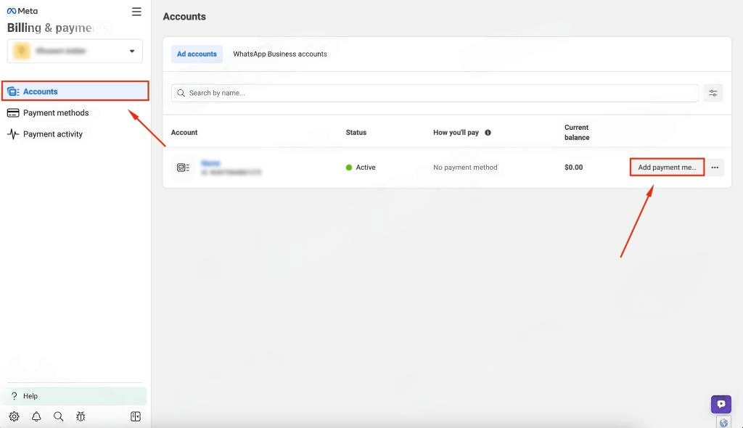
Task: Switch to the Ad accounts tab
Action: [197, 54]
